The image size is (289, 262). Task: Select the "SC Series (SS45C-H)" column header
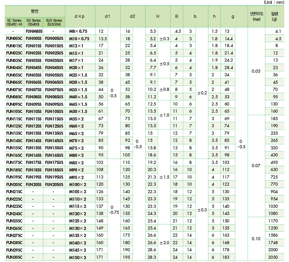14,22
